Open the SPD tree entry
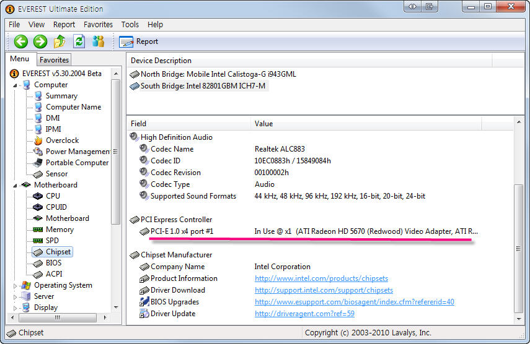Viewport: 530px width, 344px height. [53, 241]
